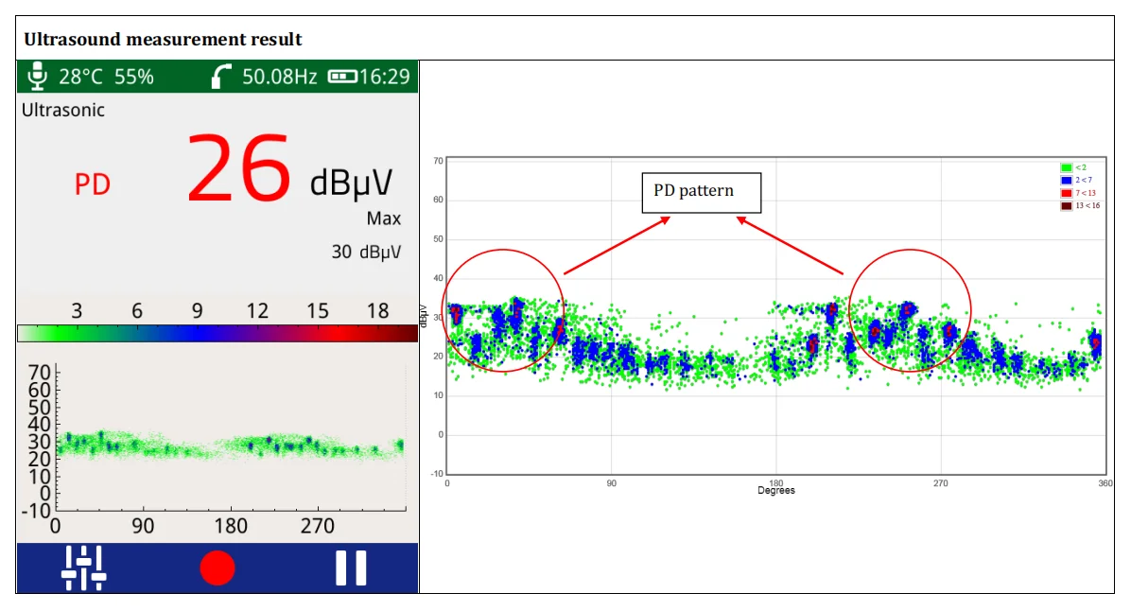Toggle the green <2 legend entry
The width and height of the screenshot is (1131, 611).
[1072, 167]
